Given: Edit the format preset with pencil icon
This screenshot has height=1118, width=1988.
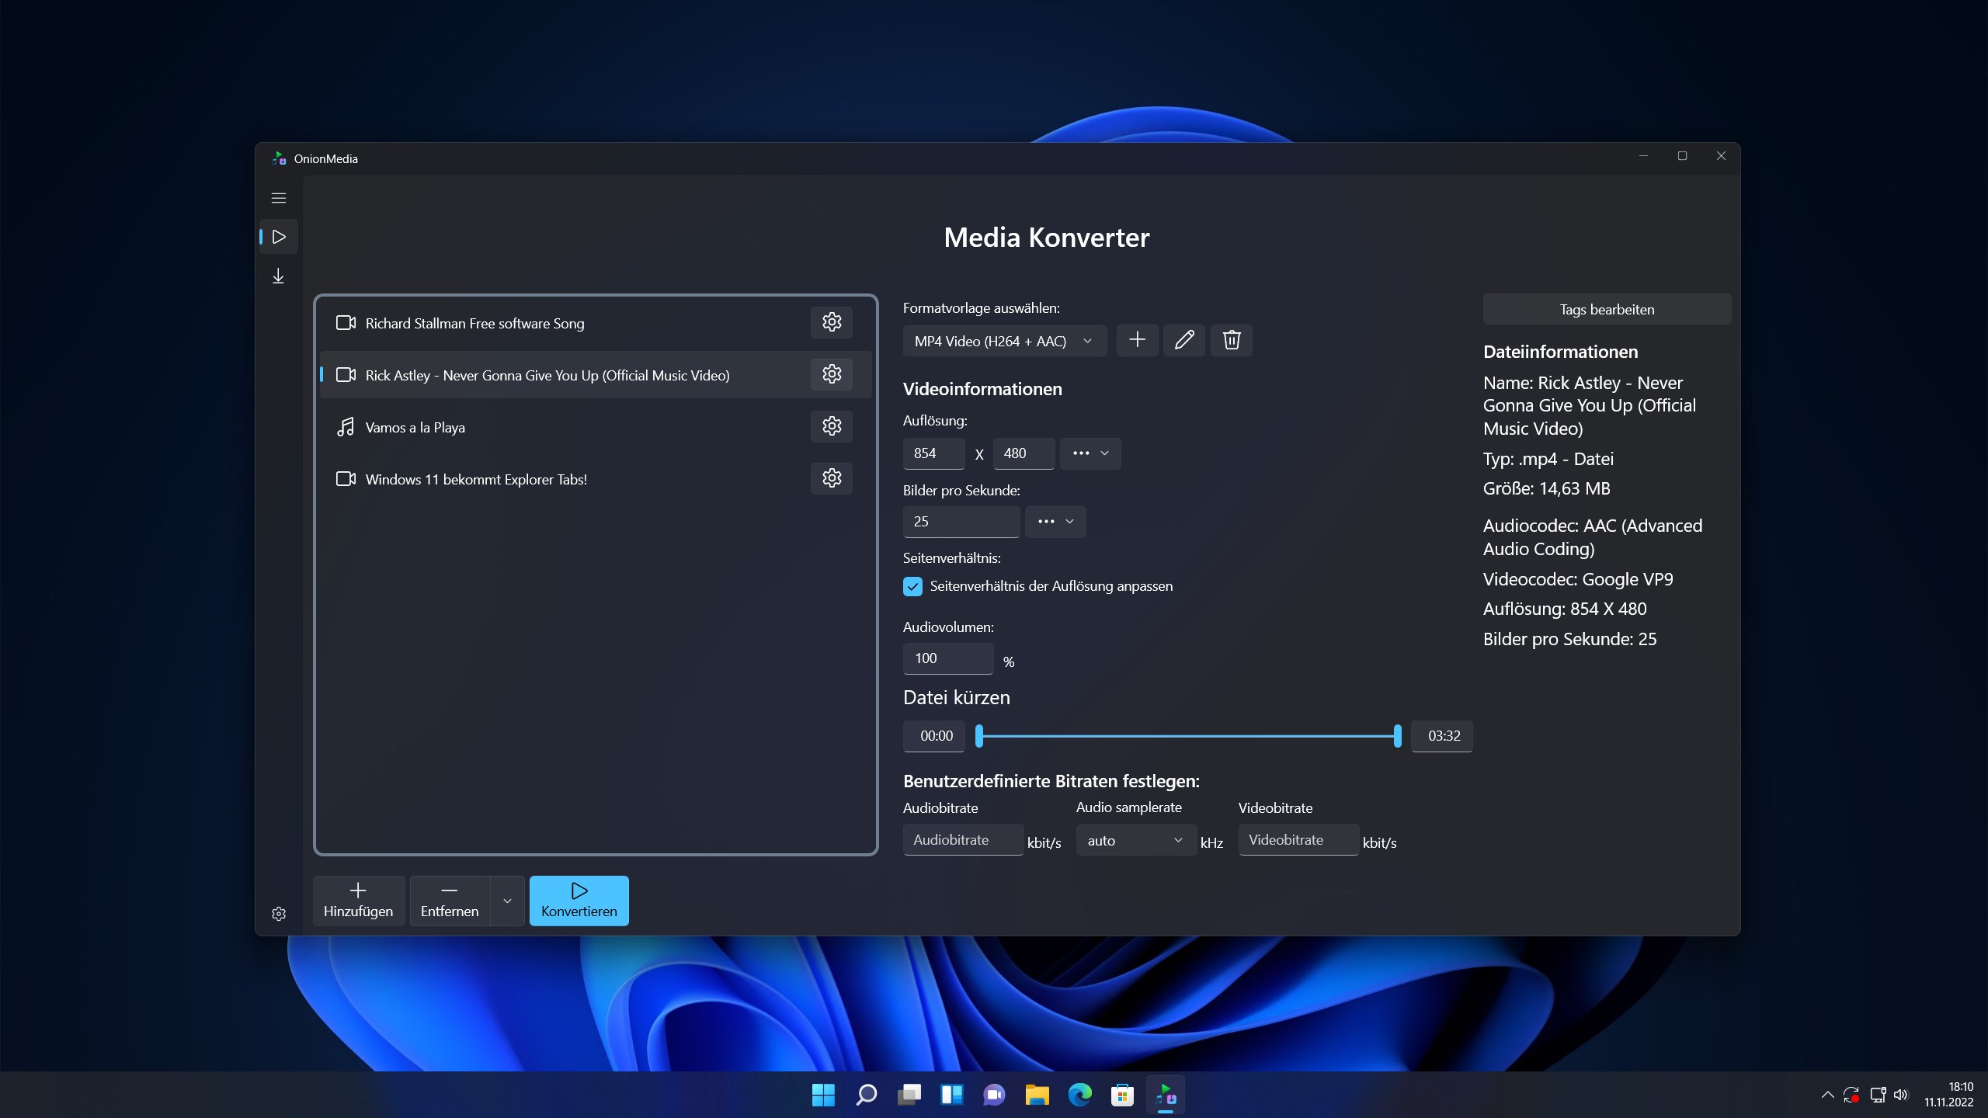Looking at the screenshot, I should coord(1184,340).
